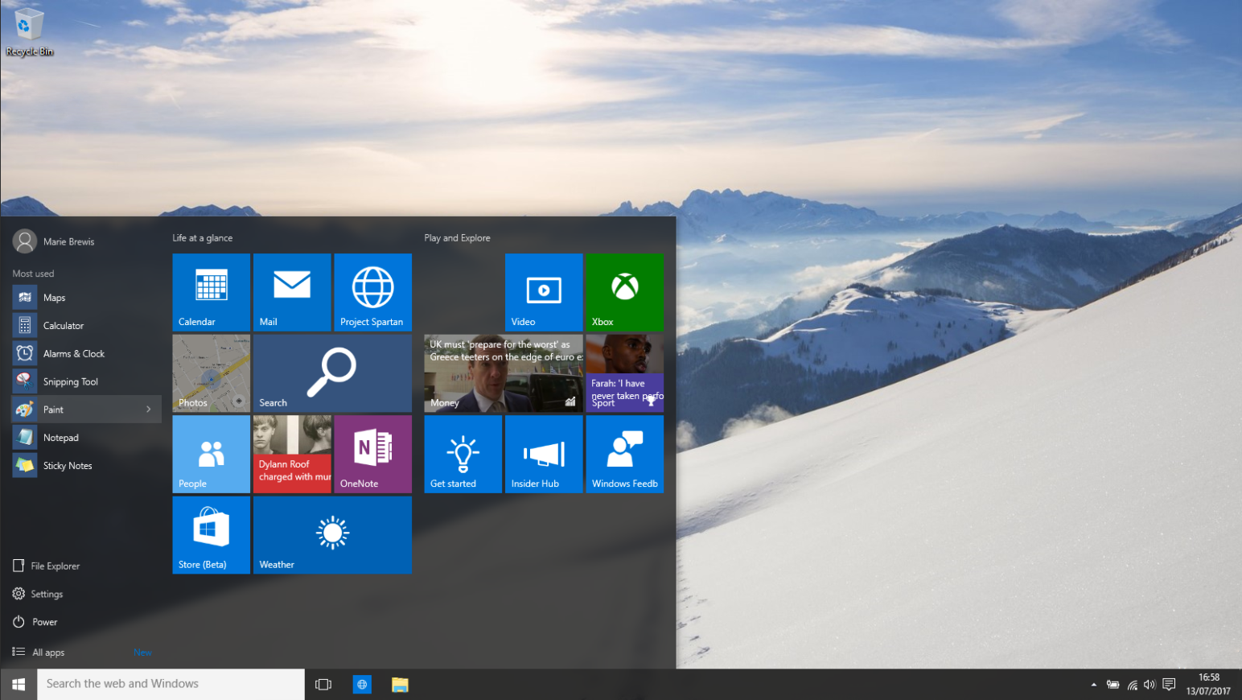Image resolution: width=1242 pixels, height=700 pixels.
Task: Launch Snipping Tool from Most used
Action: coord(86,382)
